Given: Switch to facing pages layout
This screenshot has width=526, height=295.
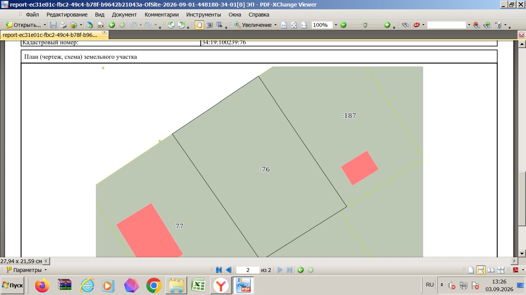Looking at the screenshot, I should point(491,270).
